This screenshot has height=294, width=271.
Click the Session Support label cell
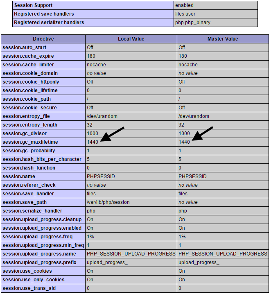93,5
